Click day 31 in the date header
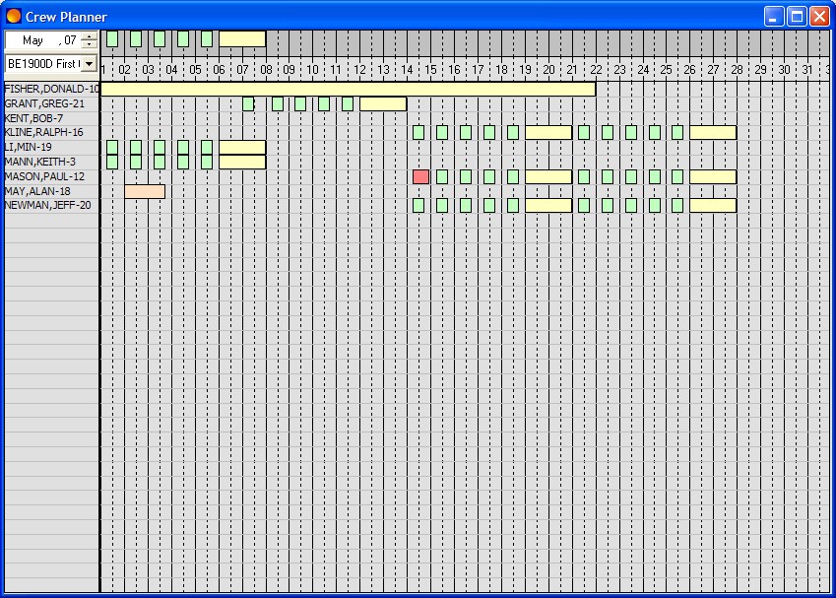The width and height of the screenshot is (836, 598). (x=807, y=69)
